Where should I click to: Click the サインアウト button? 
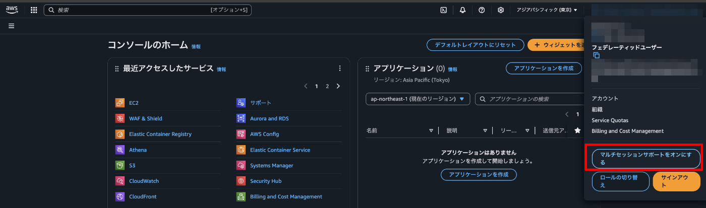676,181
